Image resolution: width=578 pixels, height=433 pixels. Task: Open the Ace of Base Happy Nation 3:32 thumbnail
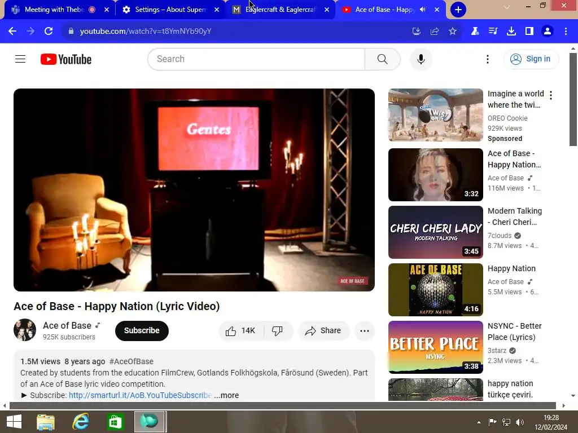coord(435,175)
